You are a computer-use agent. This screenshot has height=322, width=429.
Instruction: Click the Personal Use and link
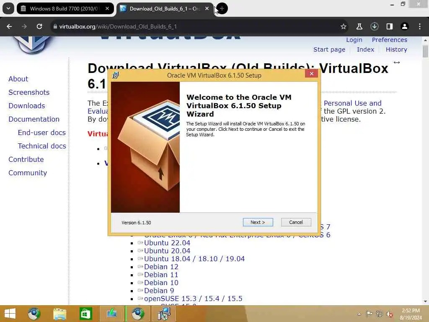pos(352,103)
